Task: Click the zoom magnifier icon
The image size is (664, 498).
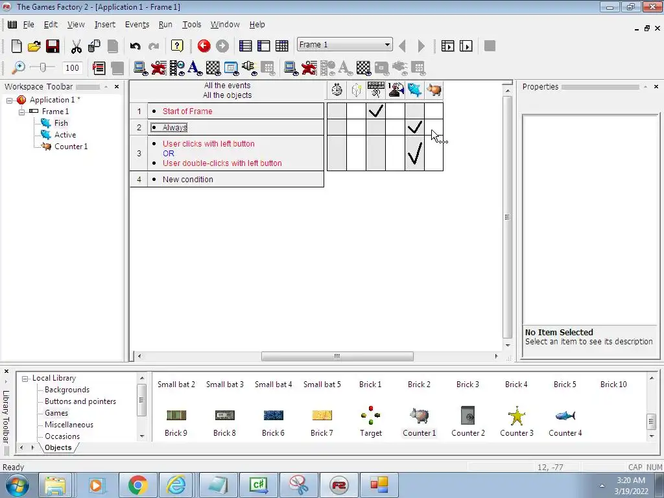Action: pyautogui.click(x=18, y=67)
